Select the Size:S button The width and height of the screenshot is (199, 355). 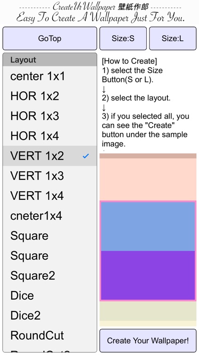123,38
